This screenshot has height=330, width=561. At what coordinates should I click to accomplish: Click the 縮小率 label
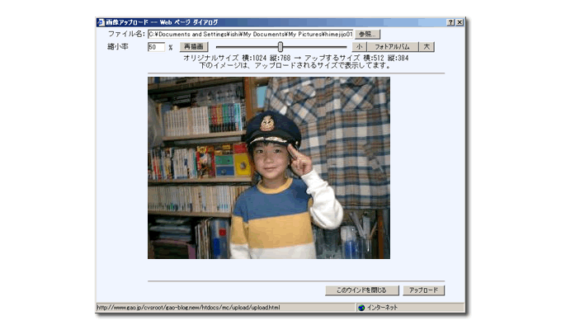118,46
